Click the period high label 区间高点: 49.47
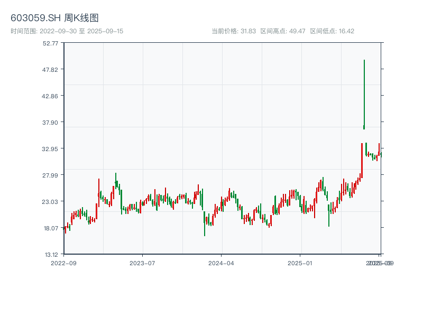The height and width of the screenshot is (317, 423). [x=283, y=31]
